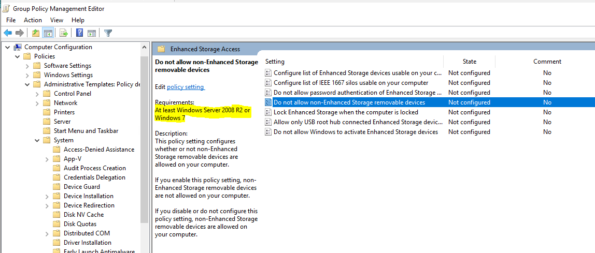Select Start Menu and Taskbar tree item
The height and width of the screenshot is (253, 595).
[86, 131]
